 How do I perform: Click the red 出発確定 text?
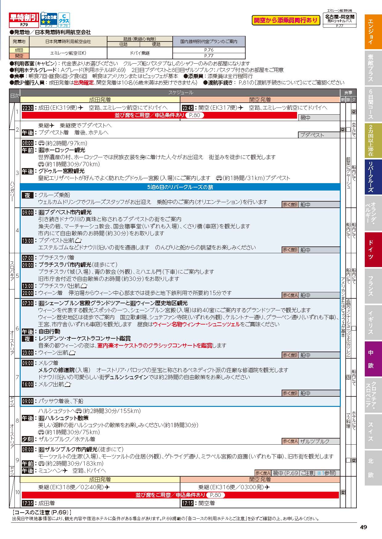pyautogui.click(x=83, y=83)
